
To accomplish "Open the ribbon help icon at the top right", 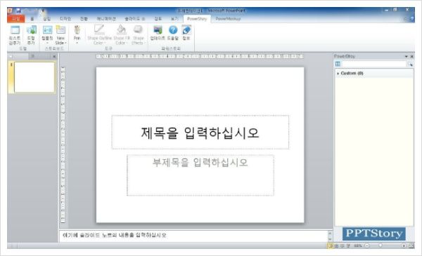I will 411,19.
